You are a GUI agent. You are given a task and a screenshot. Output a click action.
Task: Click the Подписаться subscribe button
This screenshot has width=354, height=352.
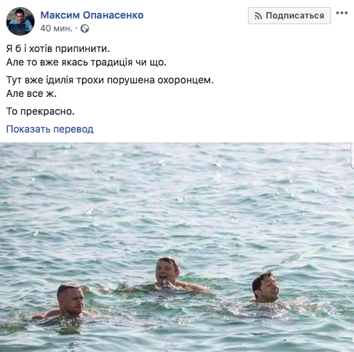click(x=289, y=16)
